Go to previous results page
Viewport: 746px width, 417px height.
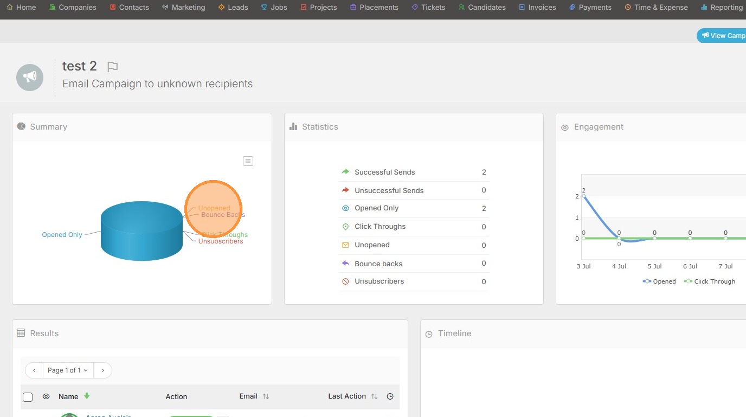coord(34,370)
